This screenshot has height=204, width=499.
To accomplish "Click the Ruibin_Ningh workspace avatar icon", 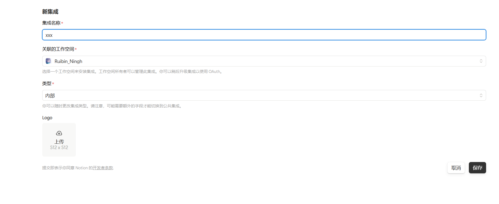I will pyautogui.click(x=48, y=61).
